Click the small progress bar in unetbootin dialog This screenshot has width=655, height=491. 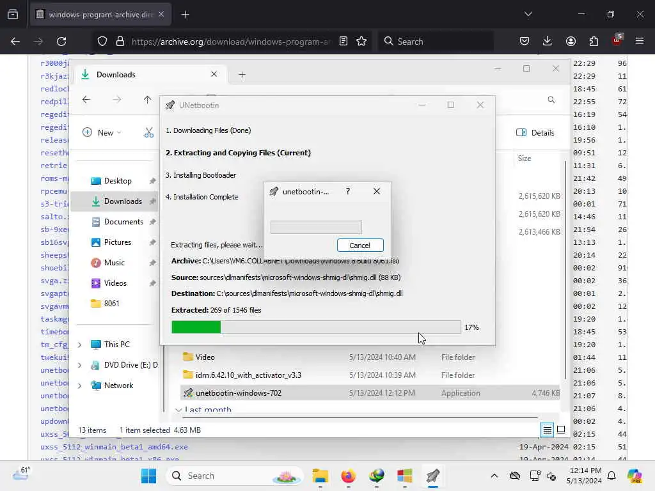click(x=316, y=227)
